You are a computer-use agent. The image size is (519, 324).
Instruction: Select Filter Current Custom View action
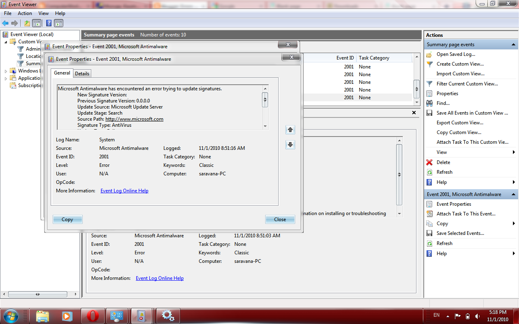pos(467,84)
